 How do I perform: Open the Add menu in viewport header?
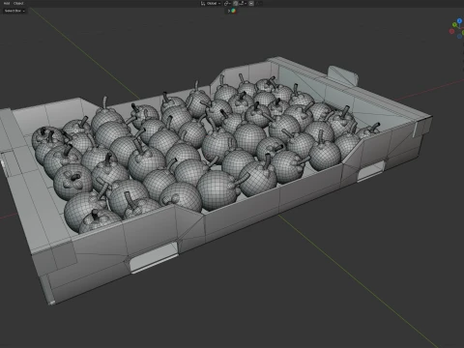[7, 3]
